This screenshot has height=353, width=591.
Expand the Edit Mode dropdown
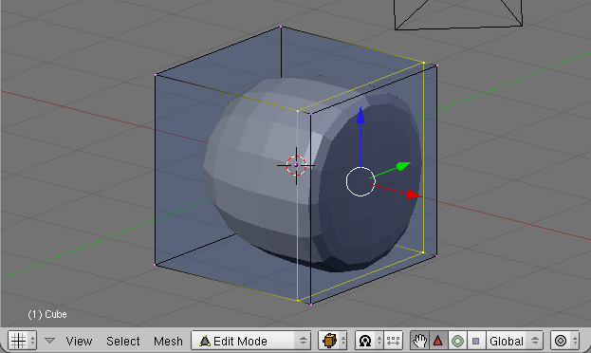click(x=251, y=341)
